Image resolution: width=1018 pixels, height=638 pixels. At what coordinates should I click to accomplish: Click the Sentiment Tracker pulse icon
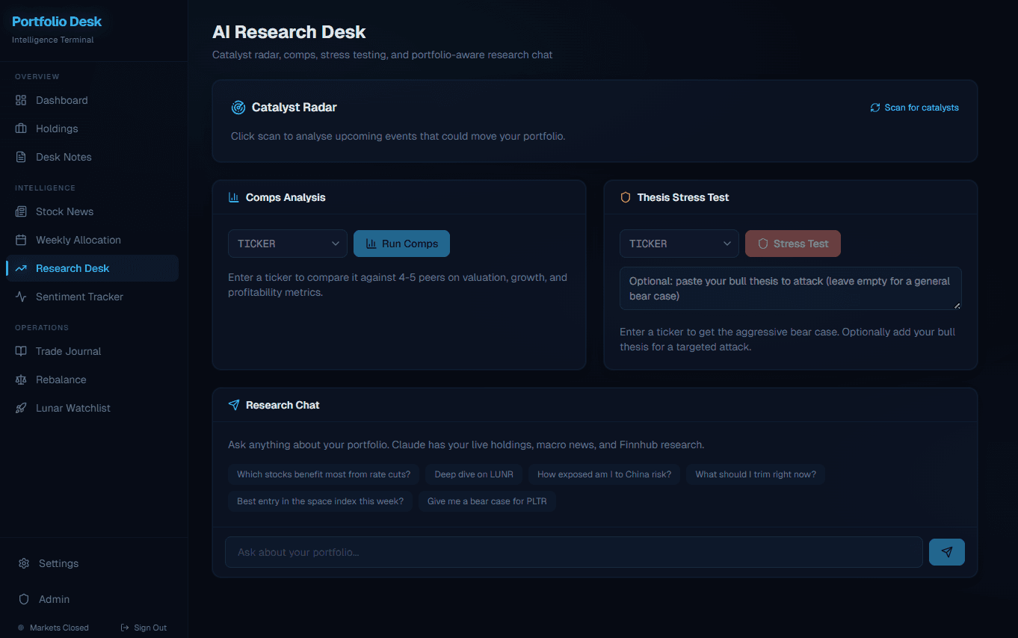21,297
